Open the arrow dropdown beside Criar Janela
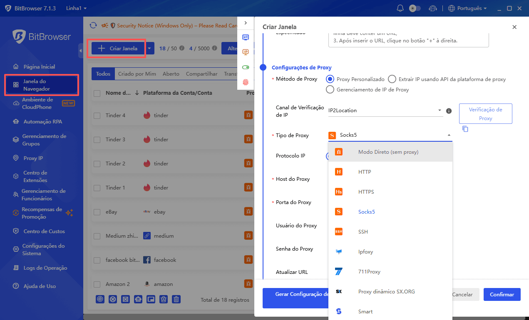This screenshot has width=529, height=320. [x=150, y=49]
